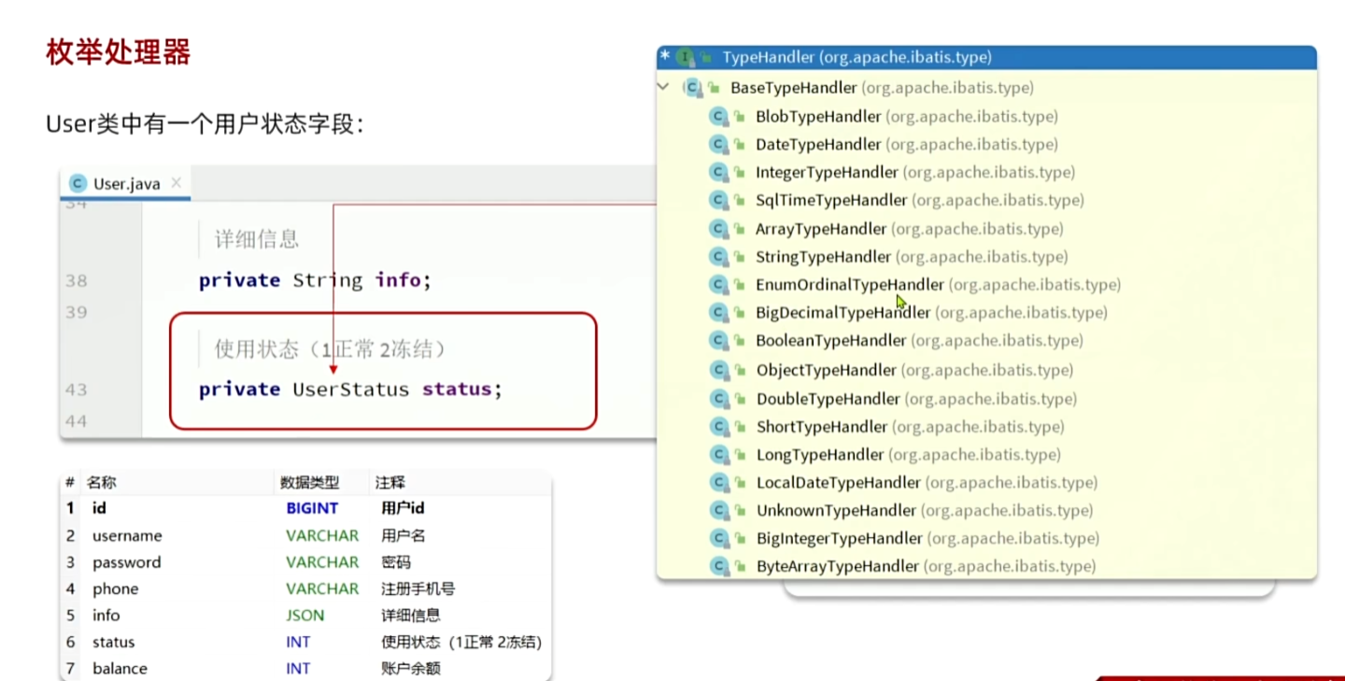Click the BIGINT data type cell
This screenshot has height=681, width=1345.
click(x=312, y=508)
